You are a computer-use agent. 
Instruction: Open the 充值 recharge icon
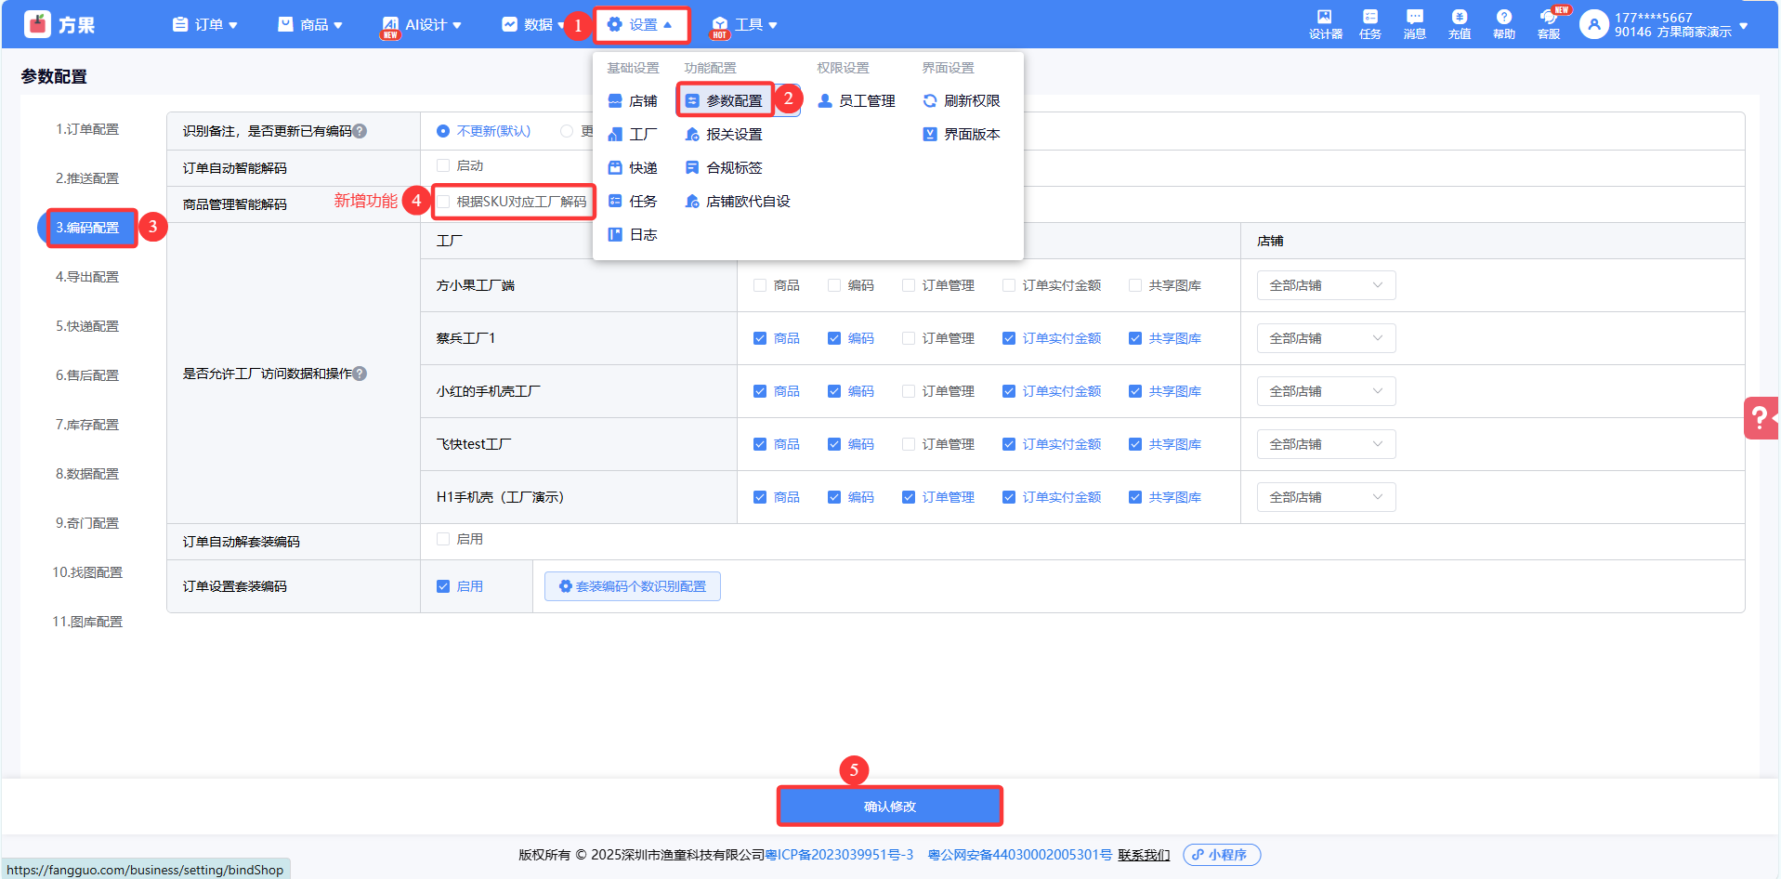click(1459, 23)
